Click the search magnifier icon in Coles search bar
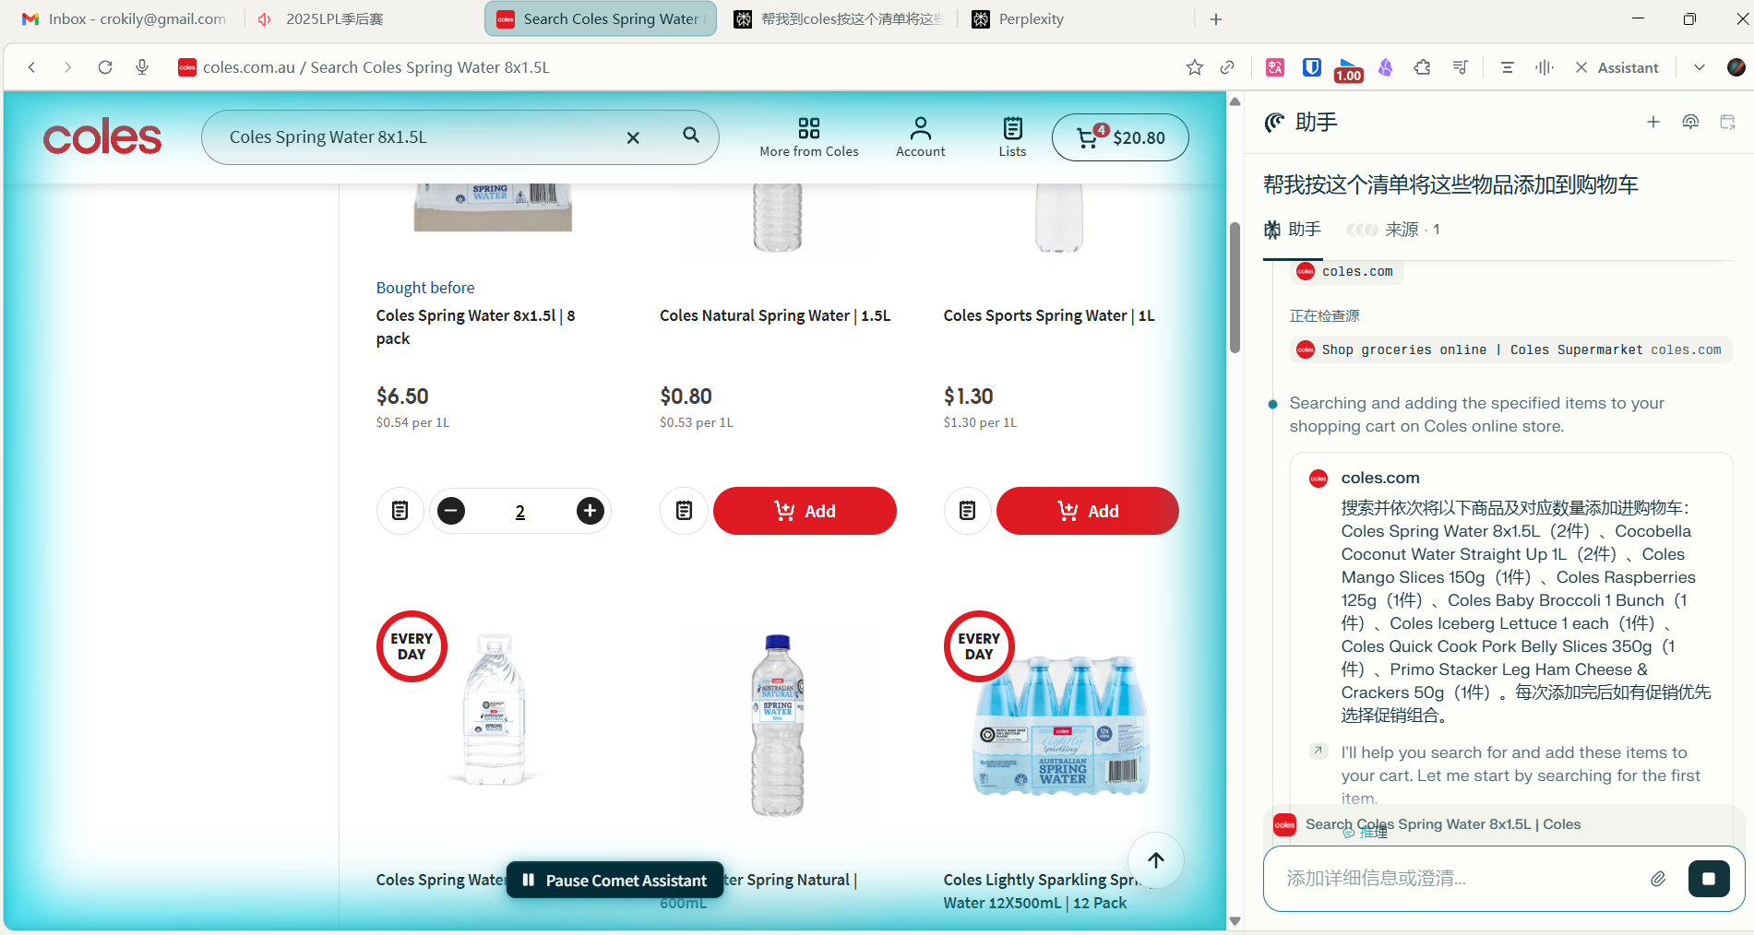This screenshot has height=935, width=1754. click(x=690, y=136)
